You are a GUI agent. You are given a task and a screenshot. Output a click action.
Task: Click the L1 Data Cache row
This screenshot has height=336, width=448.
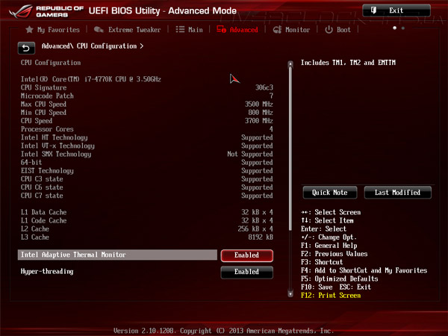tap(146, 212)
